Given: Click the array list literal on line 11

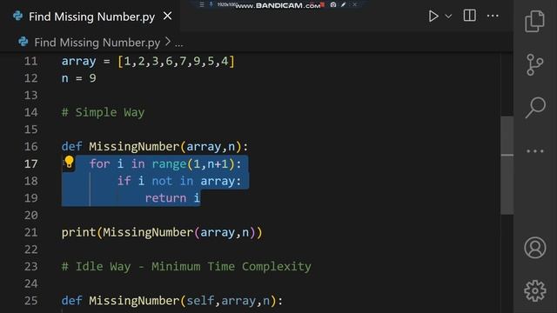Looking at the screenshot, I should [176, 61].
